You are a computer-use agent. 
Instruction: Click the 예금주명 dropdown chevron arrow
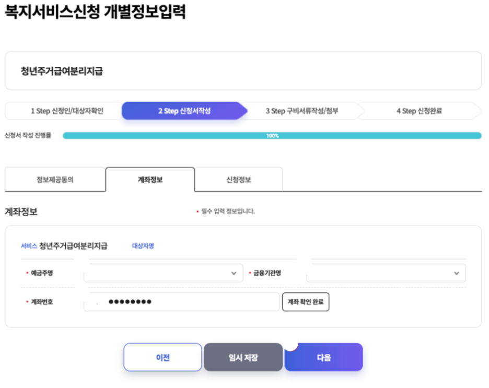(x=234, y=273)
